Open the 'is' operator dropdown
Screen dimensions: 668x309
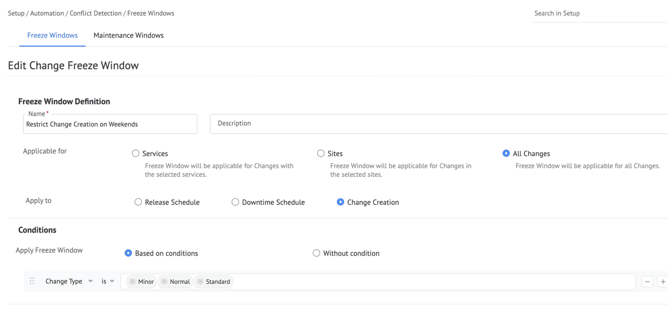pyautogui.click(x=108, y=281)
